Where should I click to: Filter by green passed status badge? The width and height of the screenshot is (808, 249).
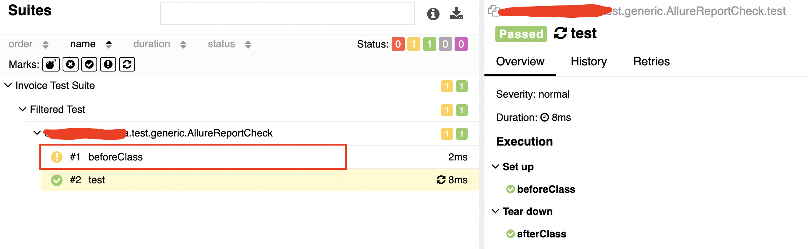point(429,44)
